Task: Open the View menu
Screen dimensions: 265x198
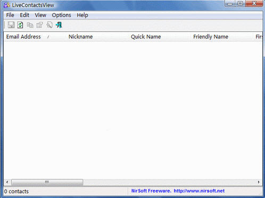Action: (40, 15)
